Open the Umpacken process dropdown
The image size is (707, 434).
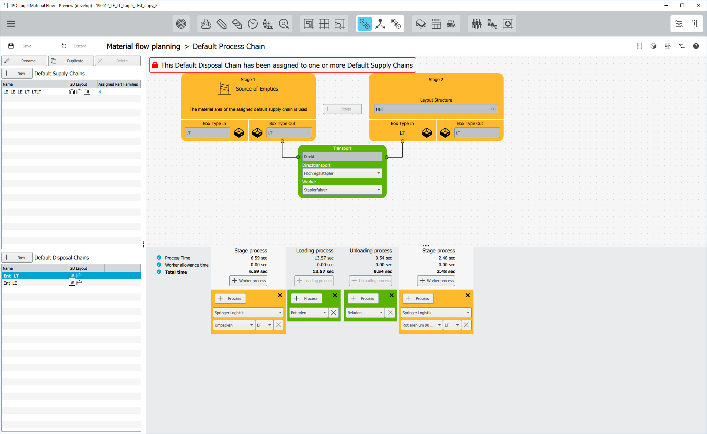pos(234,325)
